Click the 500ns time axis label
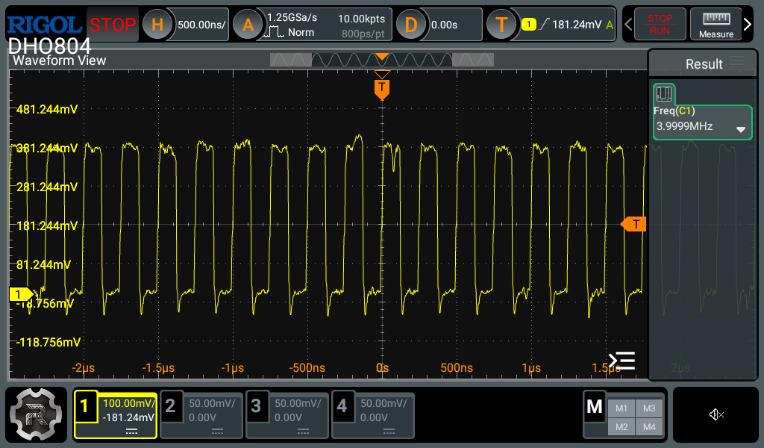 (x=457, y=367)
